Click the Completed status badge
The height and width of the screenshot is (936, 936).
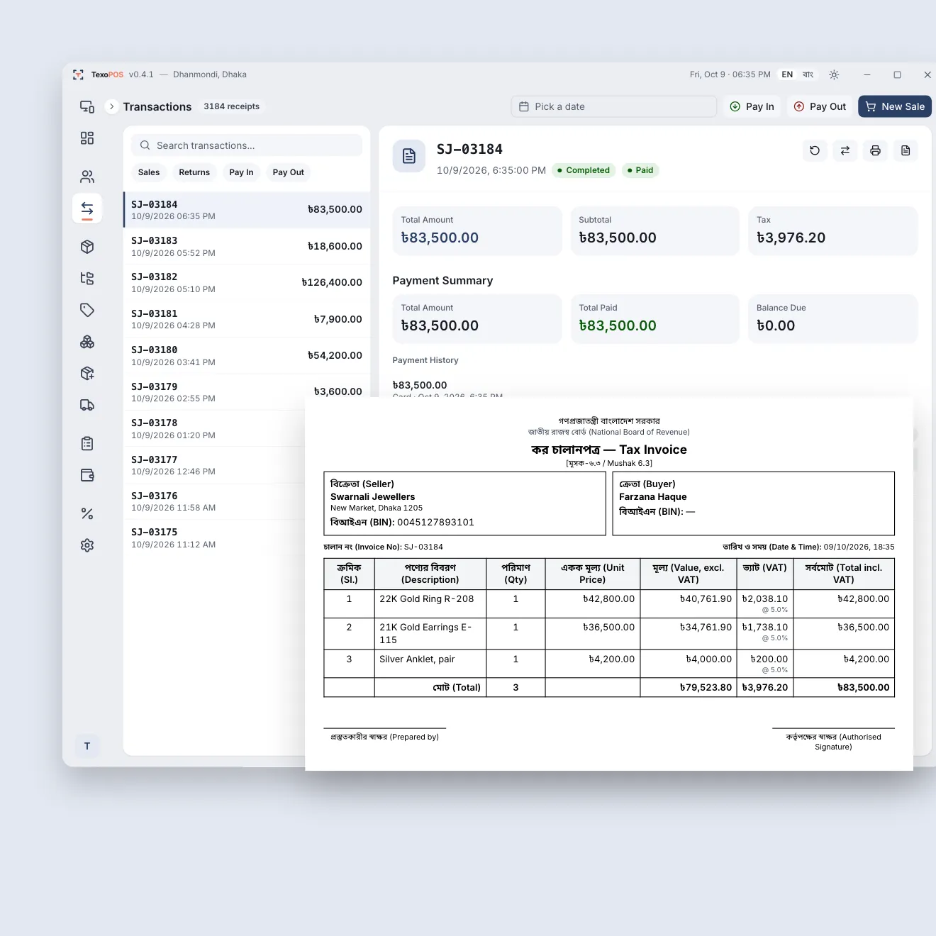coord(584,170)
